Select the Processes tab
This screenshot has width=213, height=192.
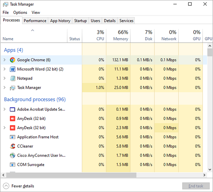click(x=12, y=20)
